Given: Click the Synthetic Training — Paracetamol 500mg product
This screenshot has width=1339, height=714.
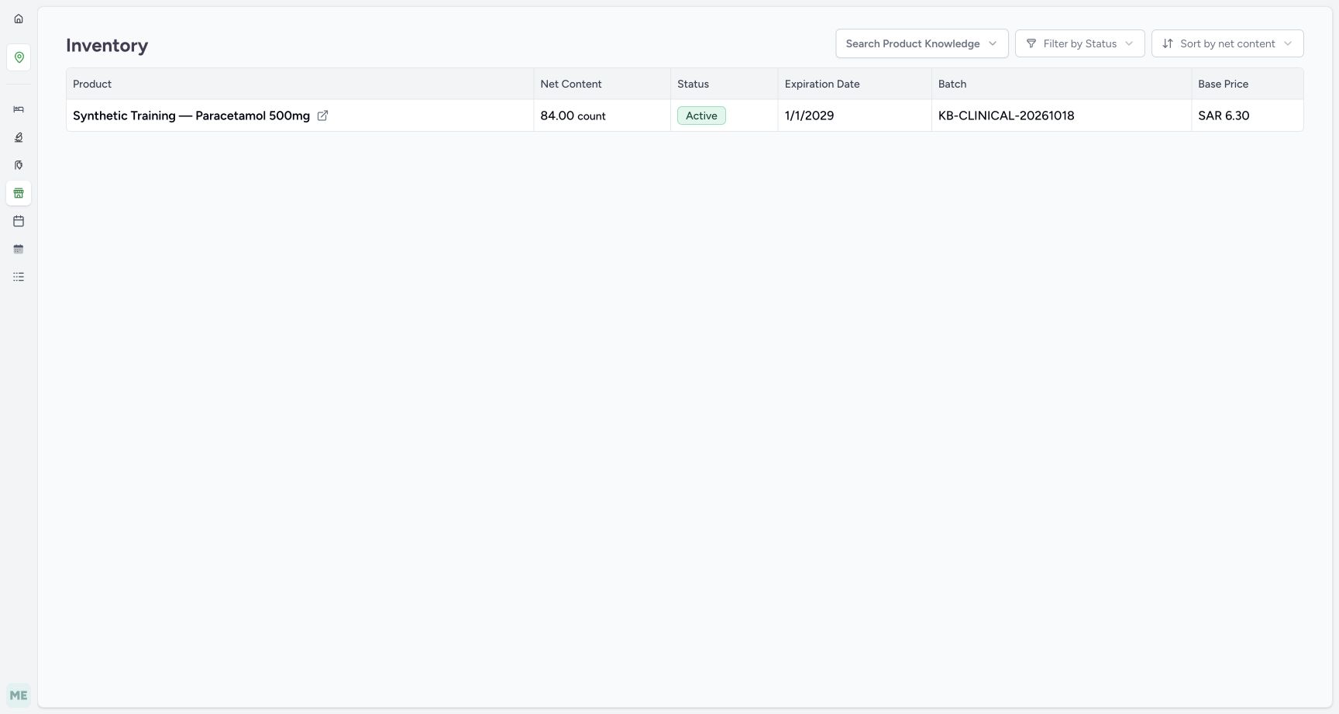Looking at the screenshot, I should coord(191,116).
